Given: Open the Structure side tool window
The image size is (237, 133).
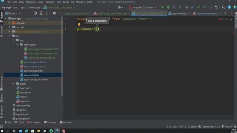Looking at the screenshot, I should 1,112.
